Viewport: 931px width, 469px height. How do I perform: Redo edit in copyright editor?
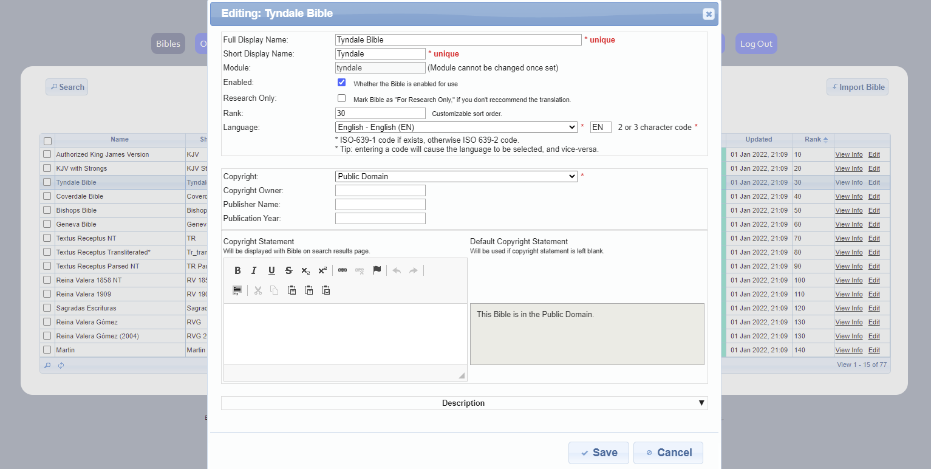click(414, 270)
